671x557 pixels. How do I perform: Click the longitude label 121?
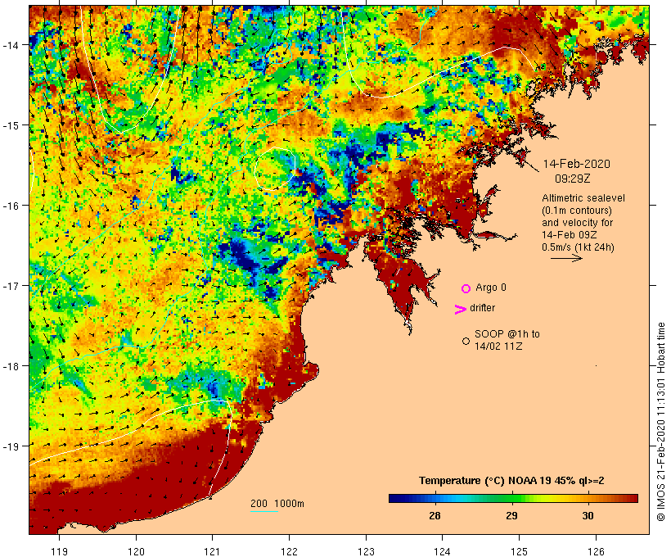[212, 551]
